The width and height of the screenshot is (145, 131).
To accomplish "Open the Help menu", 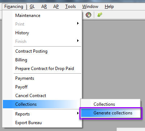I will click(109, 6).
